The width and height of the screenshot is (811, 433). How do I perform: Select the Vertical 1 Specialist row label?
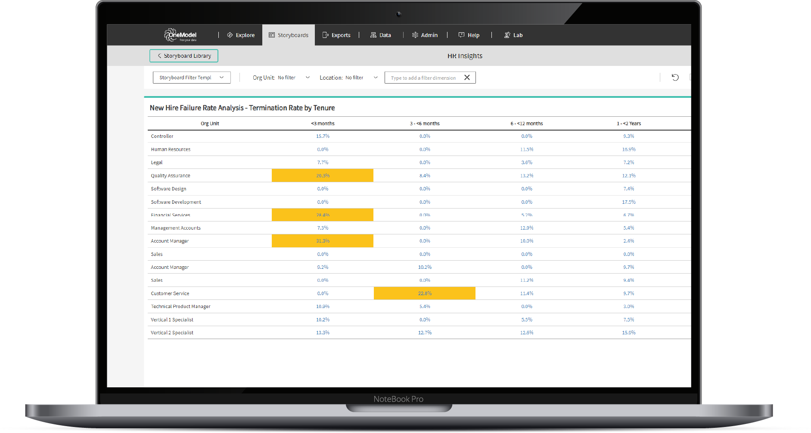point(172,320)
